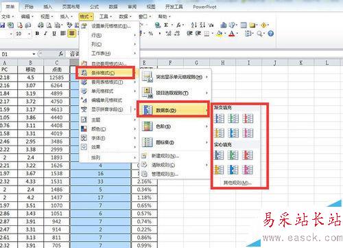Select the red gradient fill data bar
Viewport: 343px width, 248px height.
point(248,118)
